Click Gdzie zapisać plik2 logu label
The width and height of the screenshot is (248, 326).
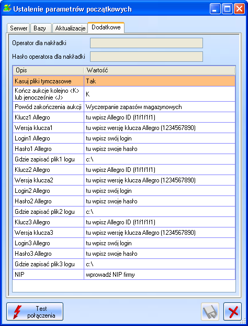pyautogui.click(x=44, y=212)
